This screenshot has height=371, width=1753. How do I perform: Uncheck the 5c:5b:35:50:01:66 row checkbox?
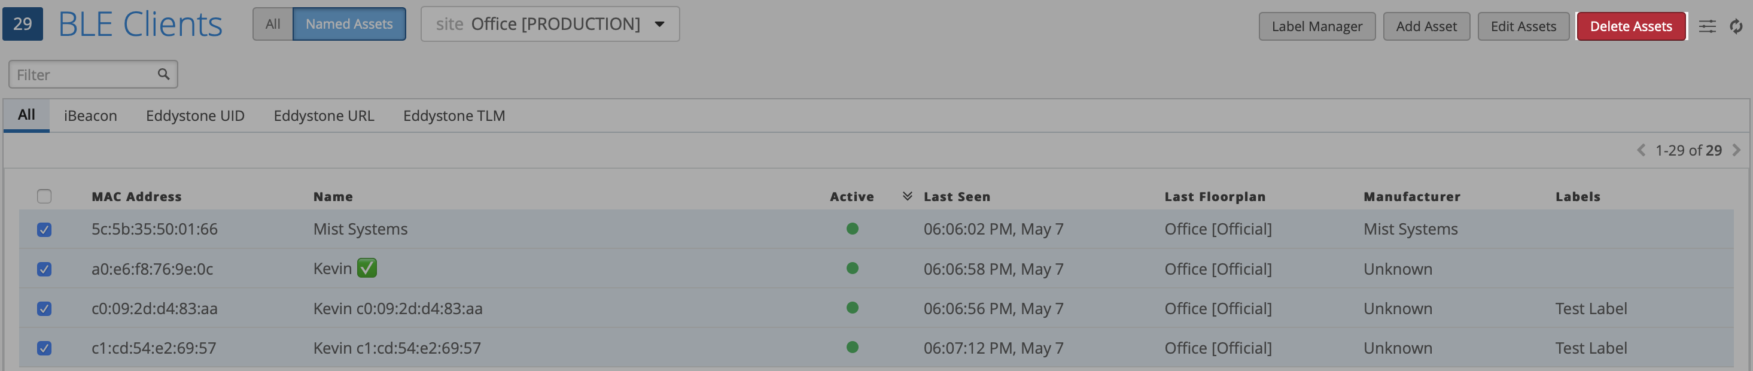(x=44, y=229)
